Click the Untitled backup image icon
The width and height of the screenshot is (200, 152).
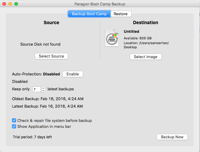pyautogui.click(x=112, y=38)
